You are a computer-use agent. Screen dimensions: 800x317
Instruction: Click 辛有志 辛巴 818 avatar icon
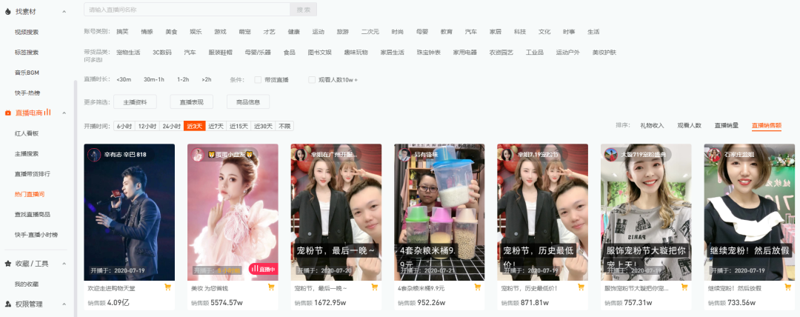(x=94, y=155)
